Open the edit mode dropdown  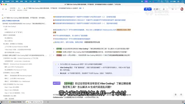tap(157, 9)
